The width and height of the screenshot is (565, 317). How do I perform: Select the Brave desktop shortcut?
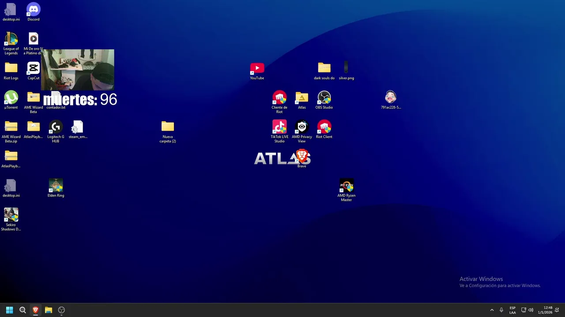(302, 158)
